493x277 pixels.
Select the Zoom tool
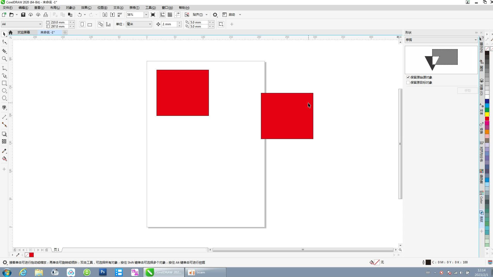click(4, 59)
